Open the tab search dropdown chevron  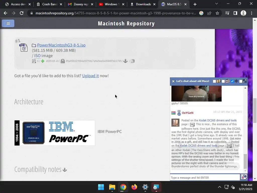point(217,4)
